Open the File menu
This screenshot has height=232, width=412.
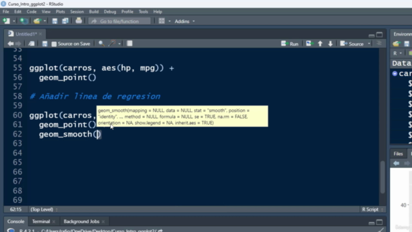tap(6, 12)
